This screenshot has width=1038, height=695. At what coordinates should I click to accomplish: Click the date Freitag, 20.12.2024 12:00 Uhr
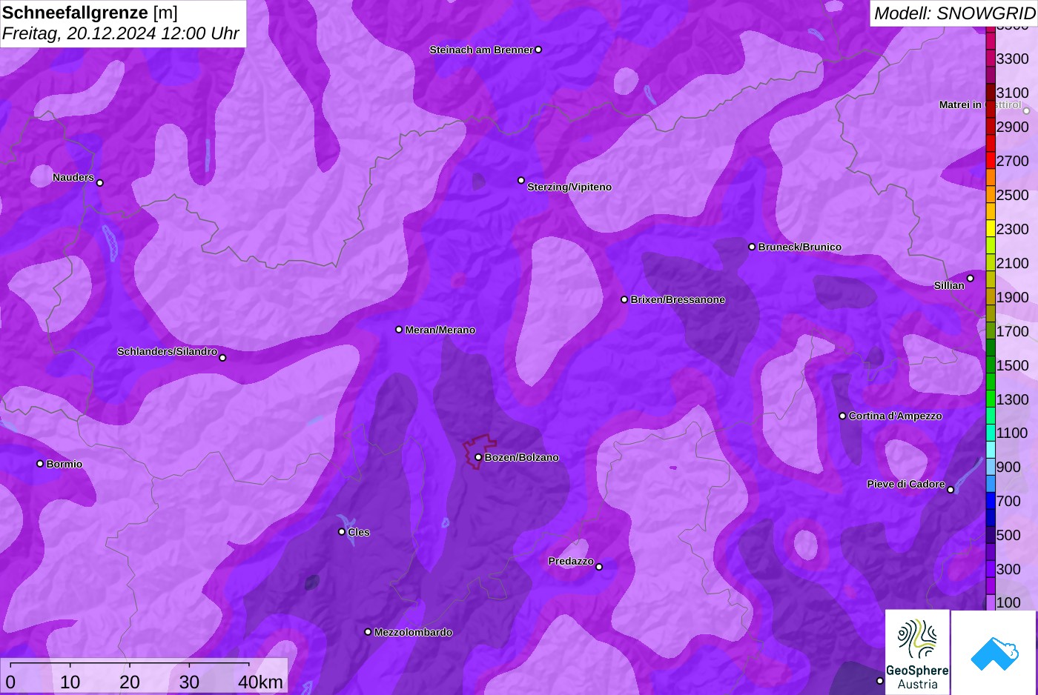(120, 33)
